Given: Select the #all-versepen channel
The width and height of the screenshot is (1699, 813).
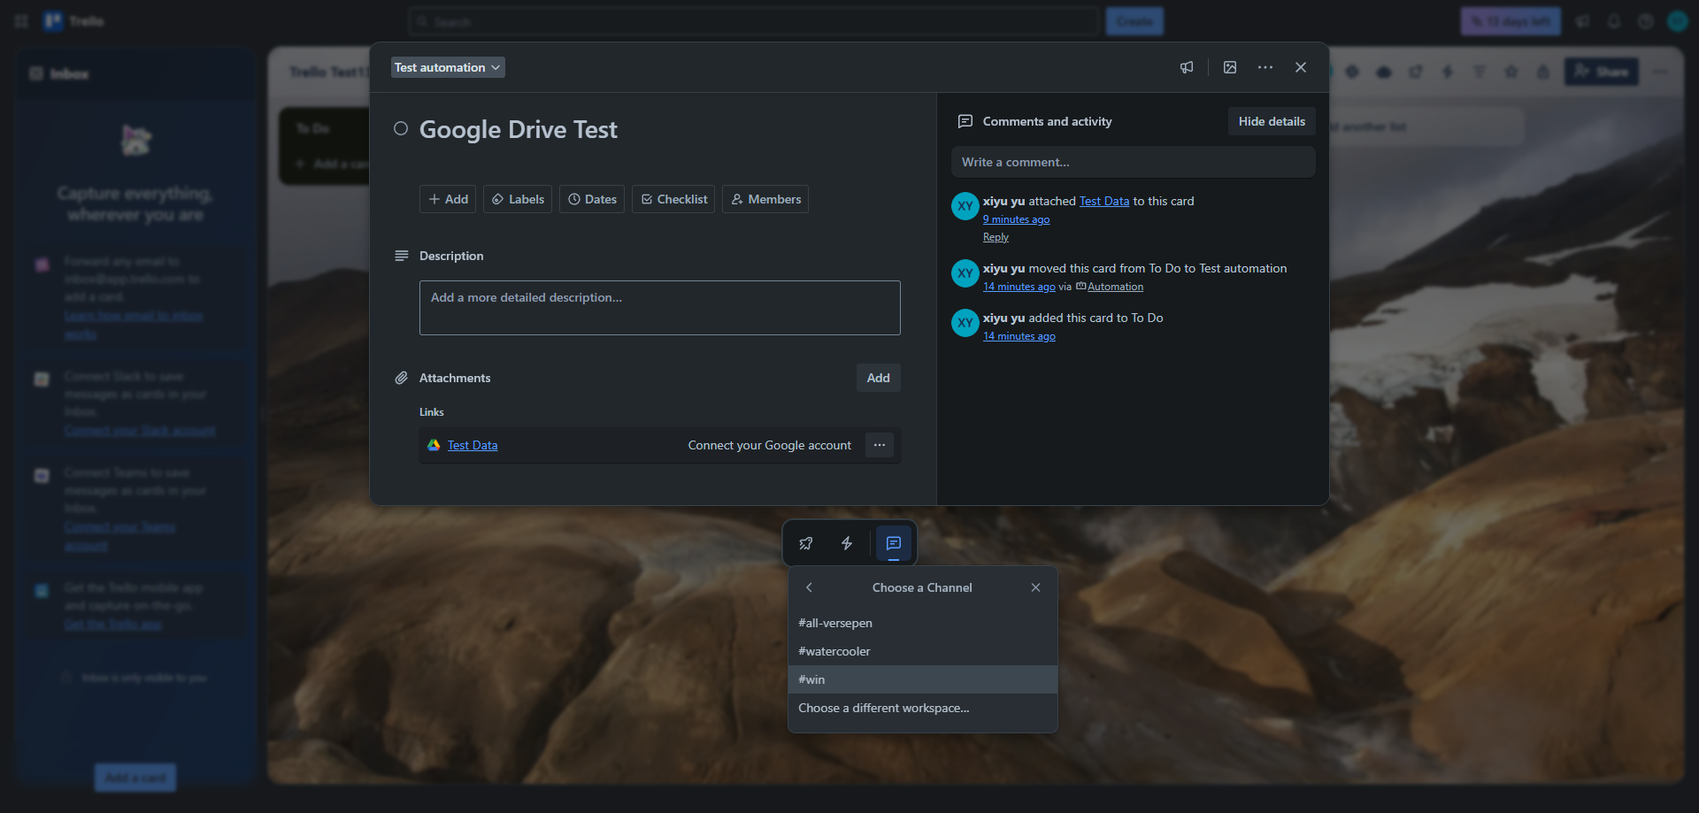Looking at the screenshot, I should (923, 623).
